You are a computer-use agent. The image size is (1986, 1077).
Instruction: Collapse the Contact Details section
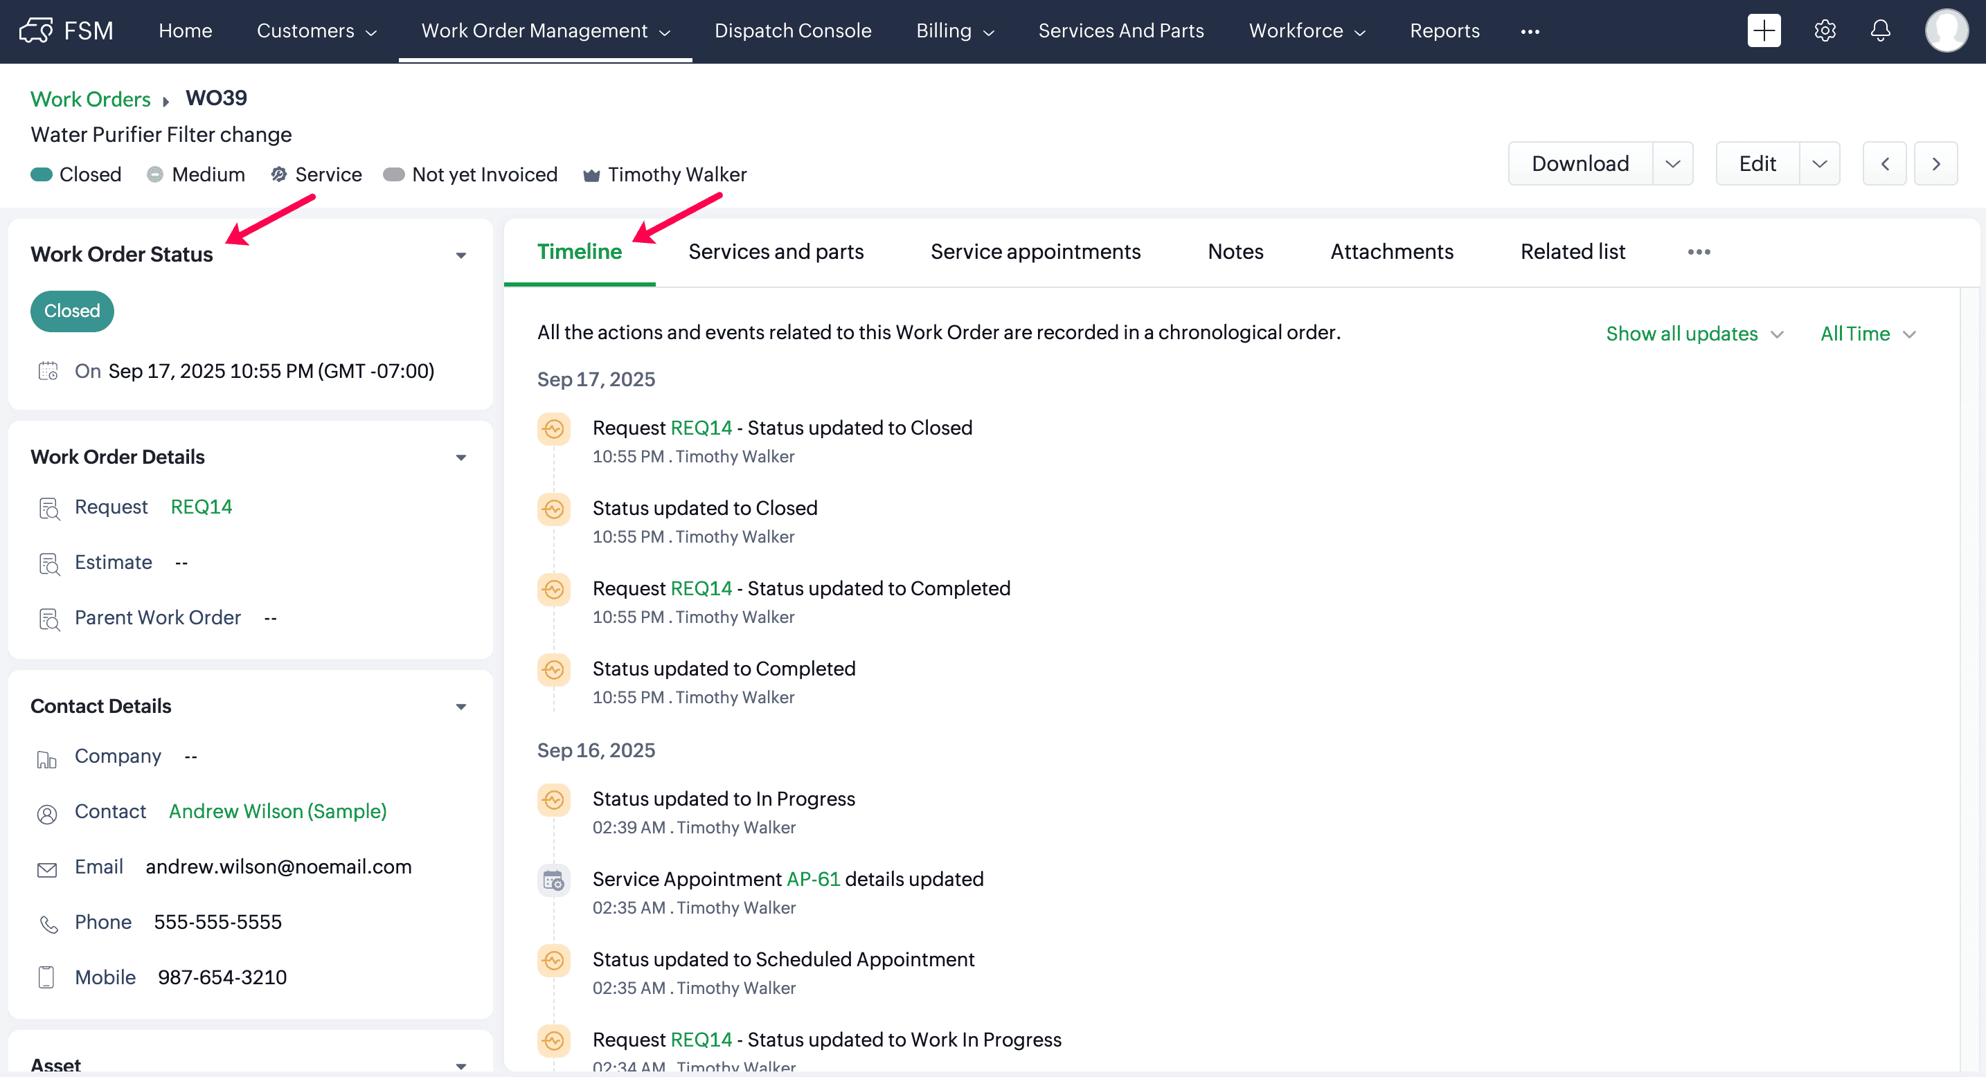pyautogui.click(x=461, y=707)
